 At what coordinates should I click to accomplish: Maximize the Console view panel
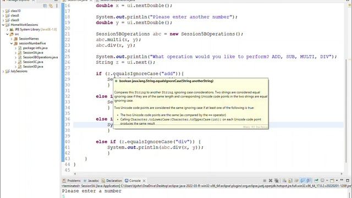[348, 180]
